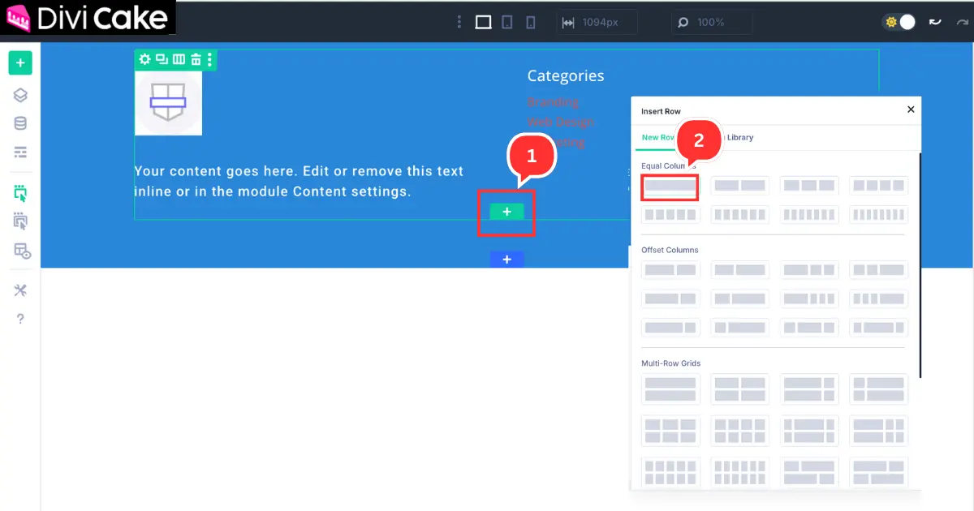Click the shield logo image module
974x511 pixels.
click(x=168, y=103)
